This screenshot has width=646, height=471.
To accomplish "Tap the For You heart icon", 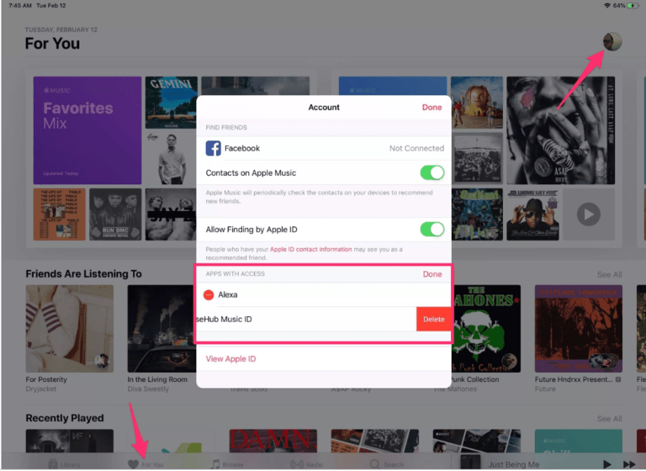I will [133, 464].
